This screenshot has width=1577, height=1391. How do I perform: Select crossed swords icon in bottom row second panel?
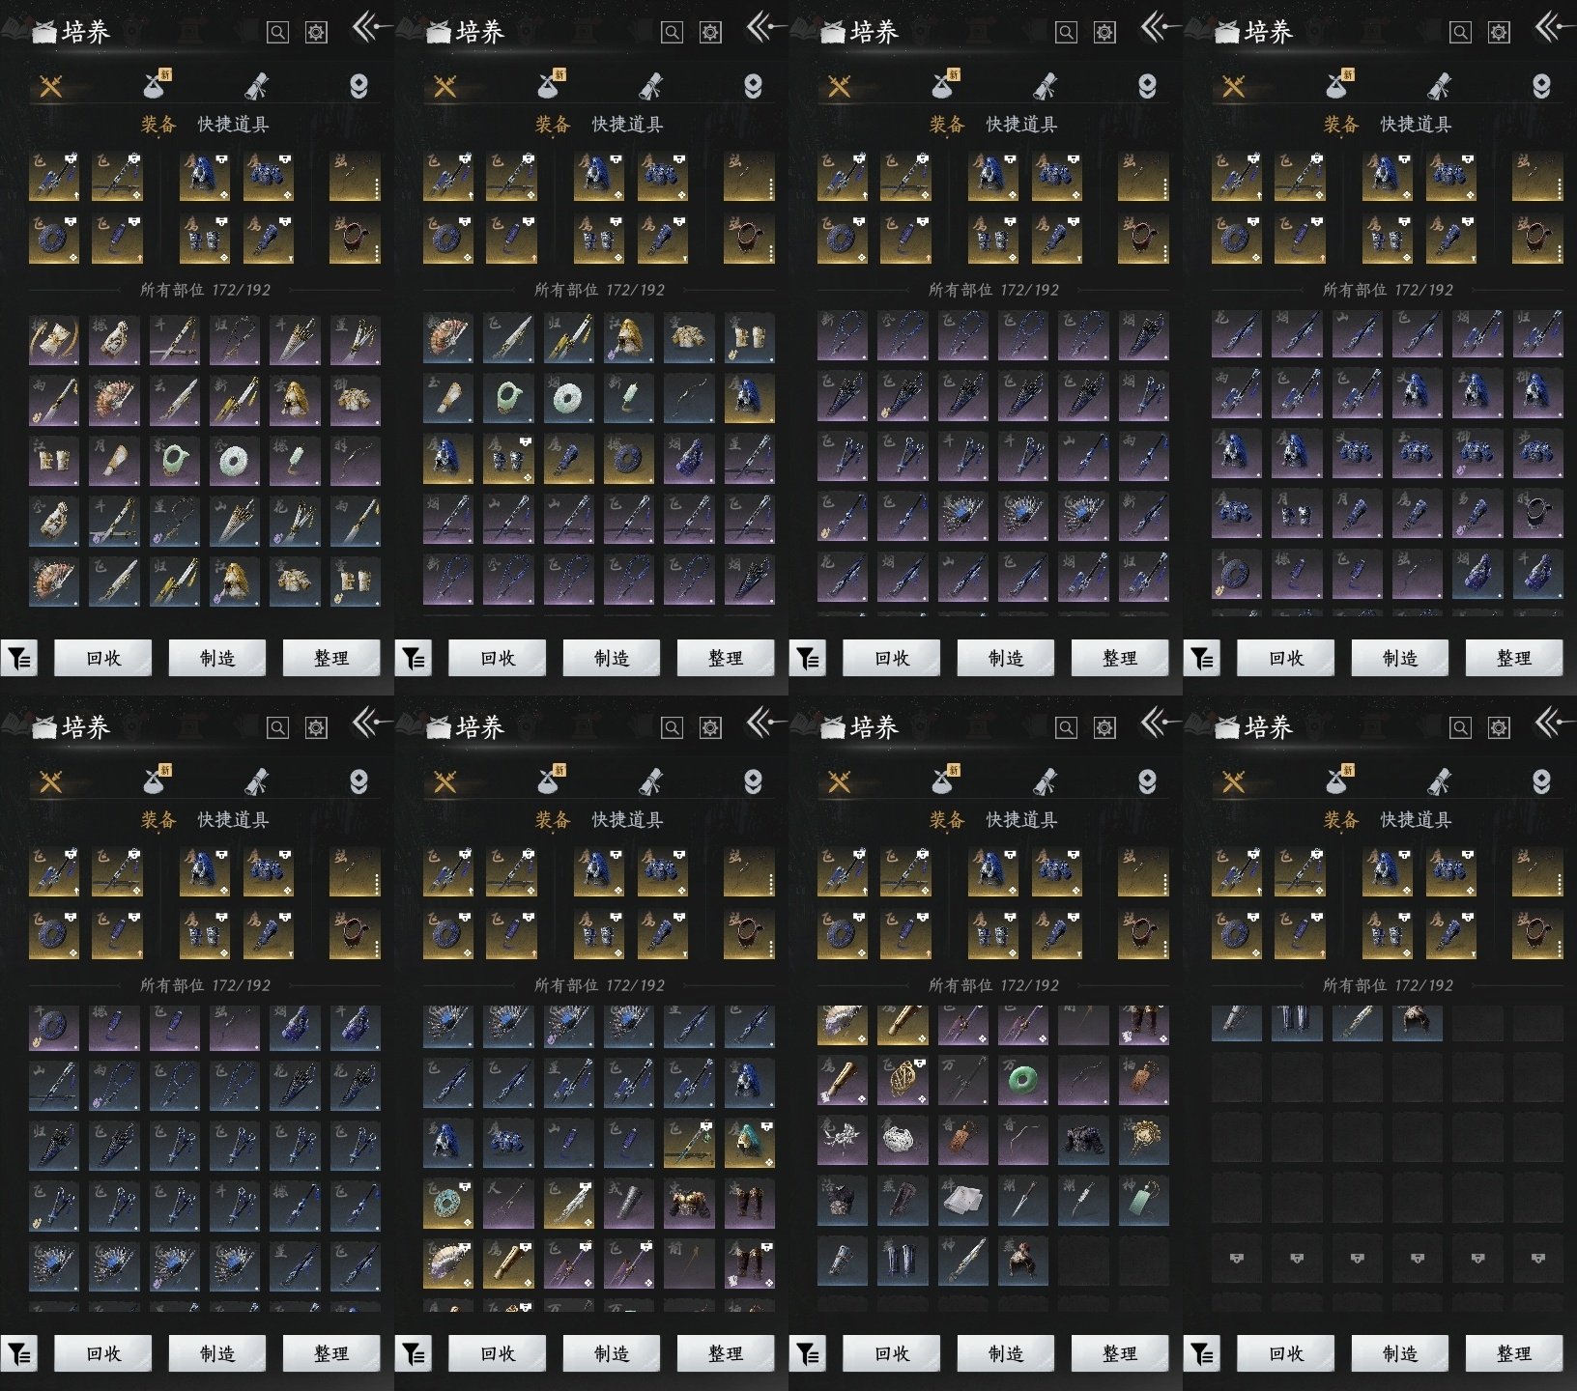(444, 781)
